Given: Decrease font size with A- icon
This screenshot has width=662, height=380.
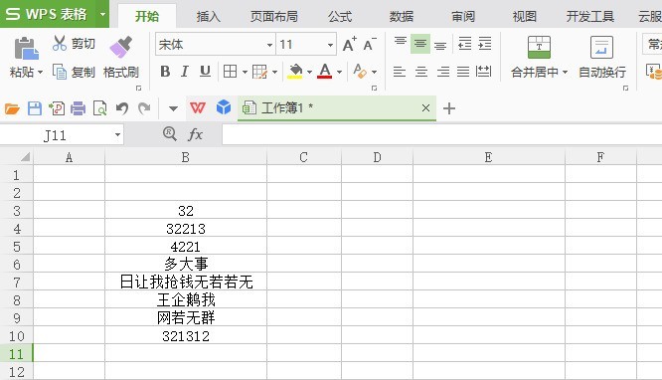Looking at the screenshot, I should tap(370, 44).
